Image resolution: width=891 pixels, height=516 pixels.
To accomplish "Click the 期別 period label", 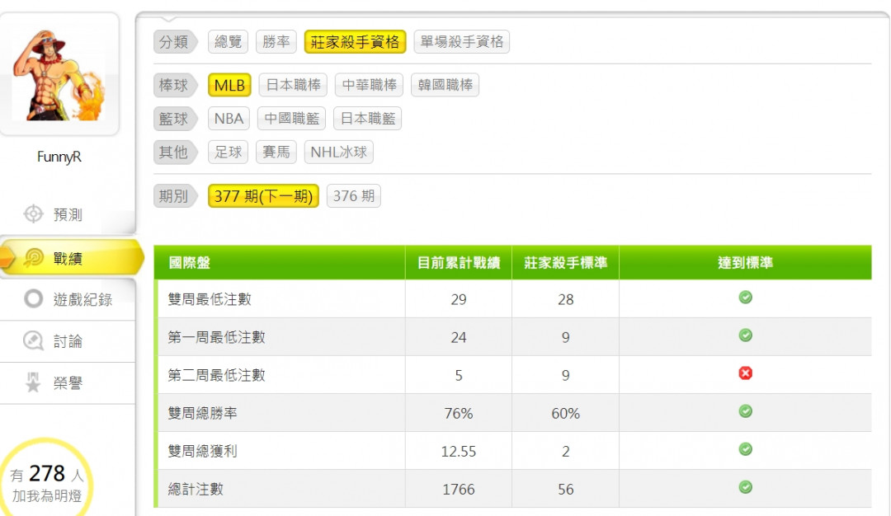I will click(174, 196).
